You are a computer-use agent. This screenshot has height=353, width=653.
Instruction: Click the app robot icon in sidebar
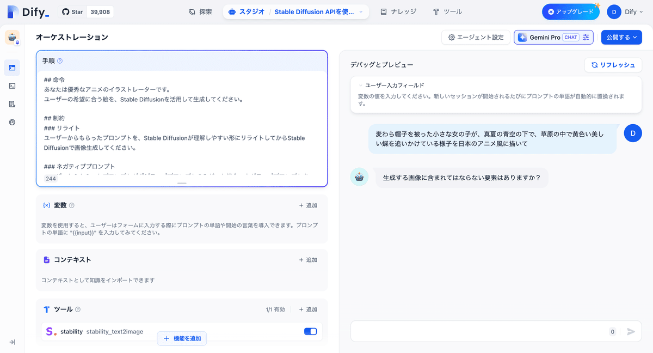[x=12, y=38]
